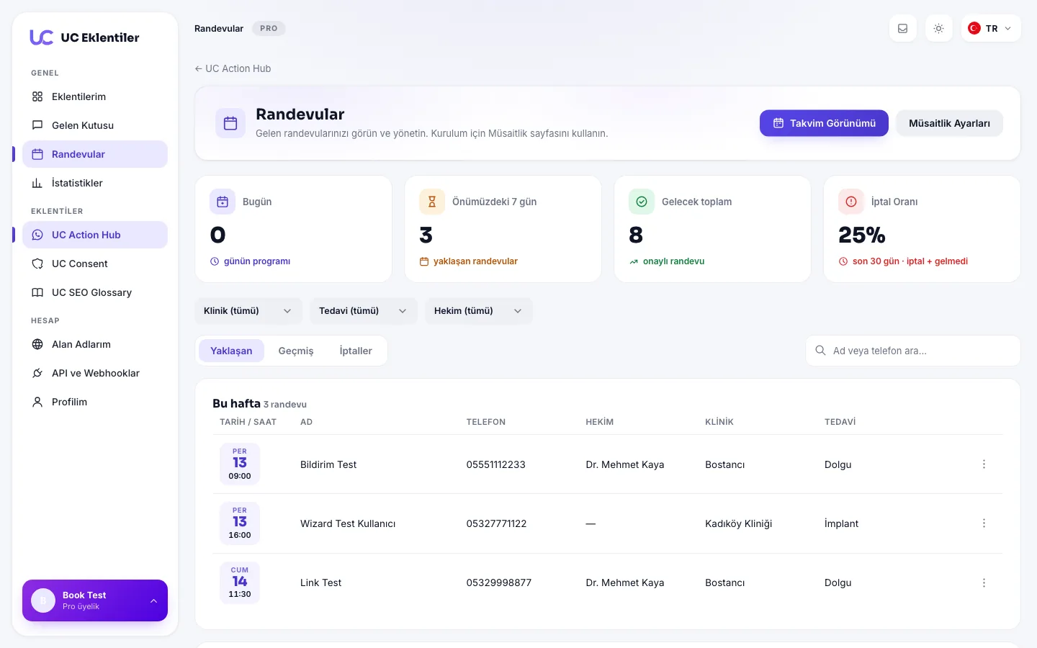This screenshot has width=1037, height=648.
Task: Click the Bugün card calendar icon
Action: click(223, 202)
